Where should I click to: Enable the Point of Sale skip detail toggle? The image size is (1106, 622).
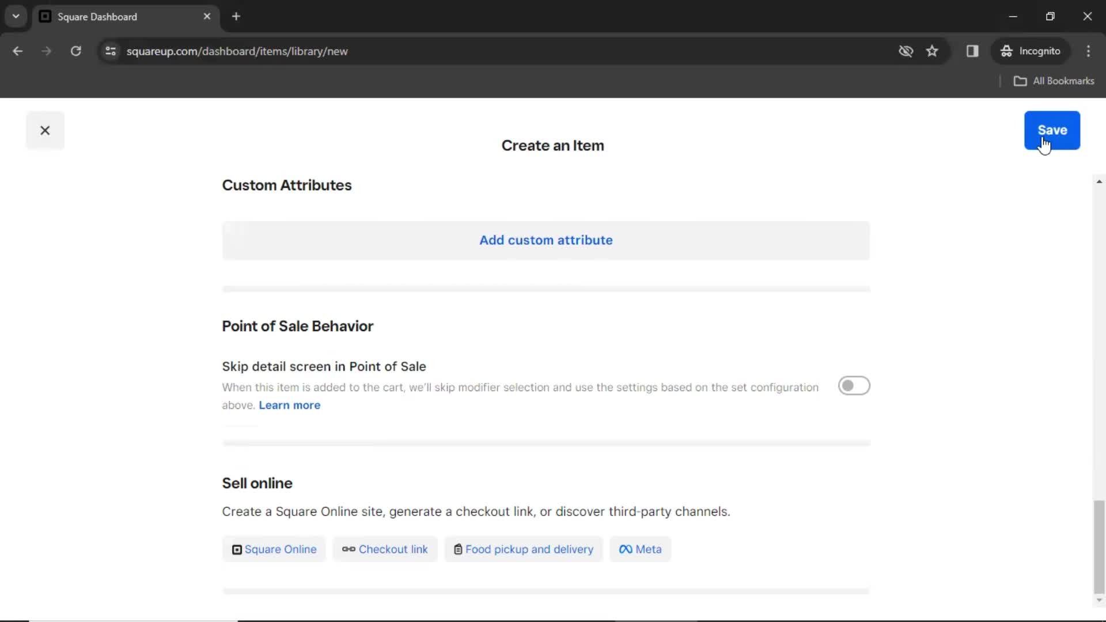854,386
